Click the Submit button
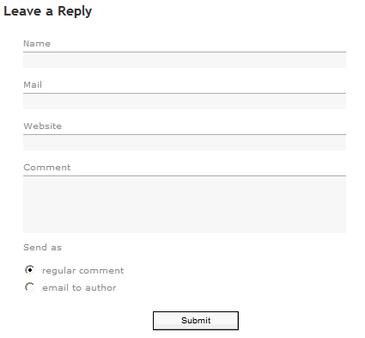The height and width of the screenshot is (338, 365). [x=196, y=321]
